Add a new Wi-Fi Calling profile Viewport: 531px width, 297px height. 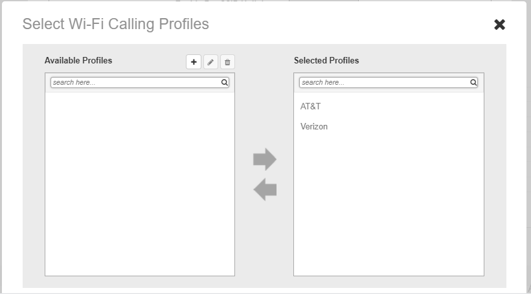(x=194, y=62)
